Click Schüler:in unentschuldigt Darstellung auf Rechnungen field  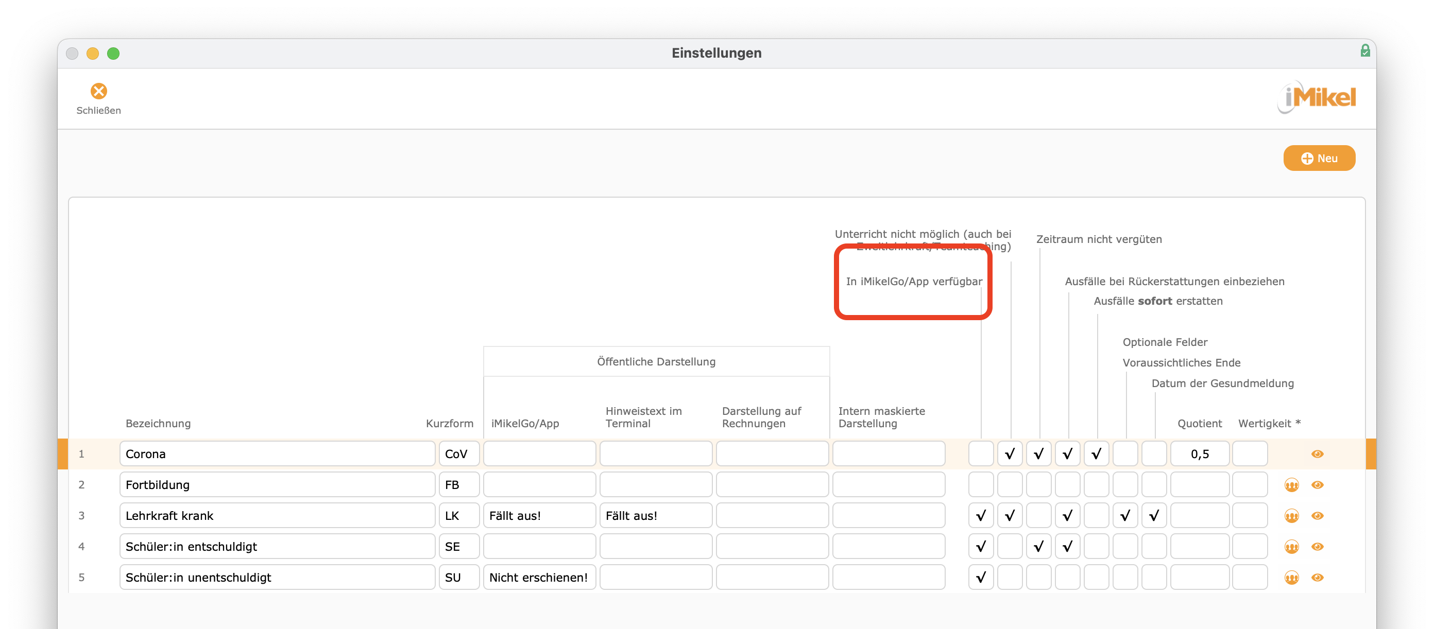point(772,578)
